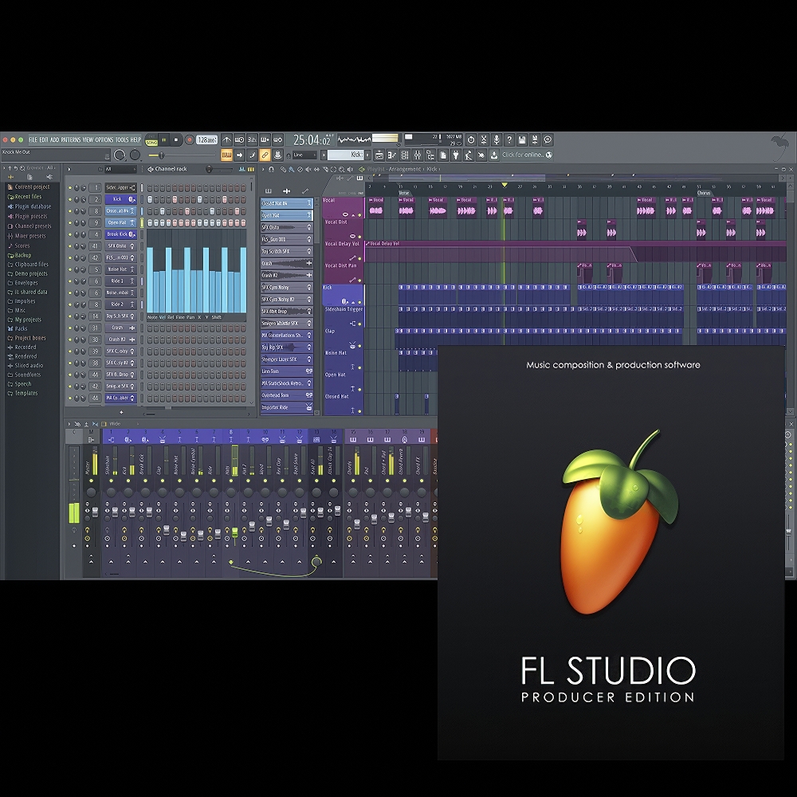Click the master volume slider in toolbar
Image resolution: width=797 pixels, height=797 pixels.
pos(158,155)
